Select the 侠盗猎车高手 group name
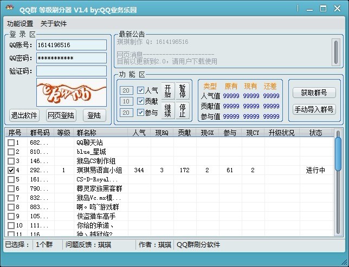This screenshot has width=349, height=267. click(x=96, y=217)
